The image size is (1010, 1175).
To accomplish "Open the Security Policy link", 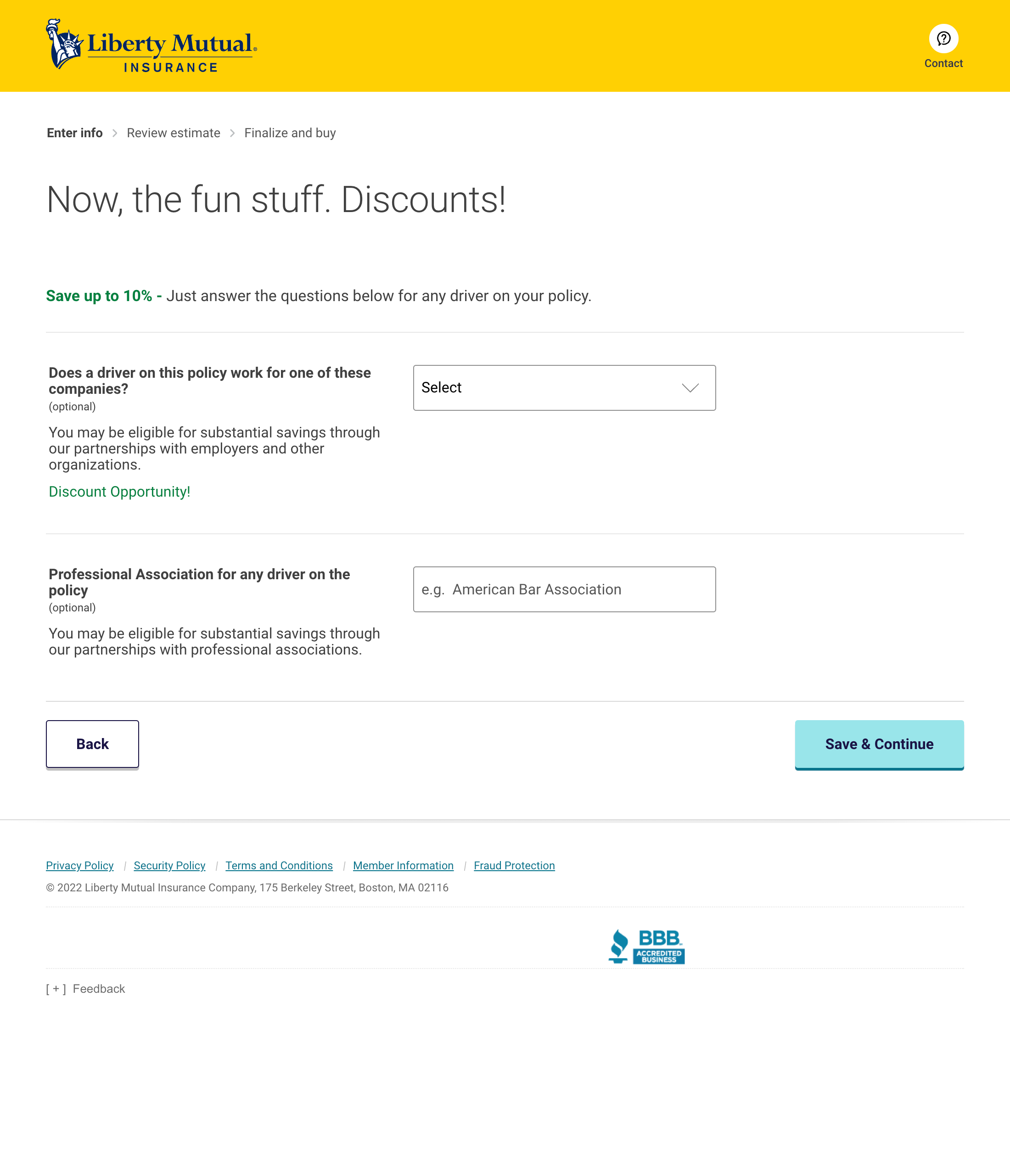I will (169, 865).
